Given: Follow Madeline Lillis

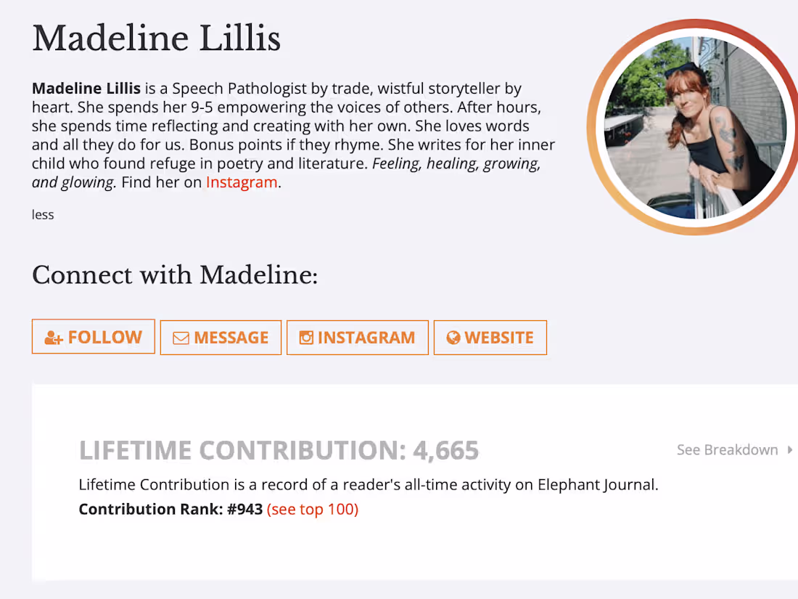Looking at the screenshot, I should [93, 336].
